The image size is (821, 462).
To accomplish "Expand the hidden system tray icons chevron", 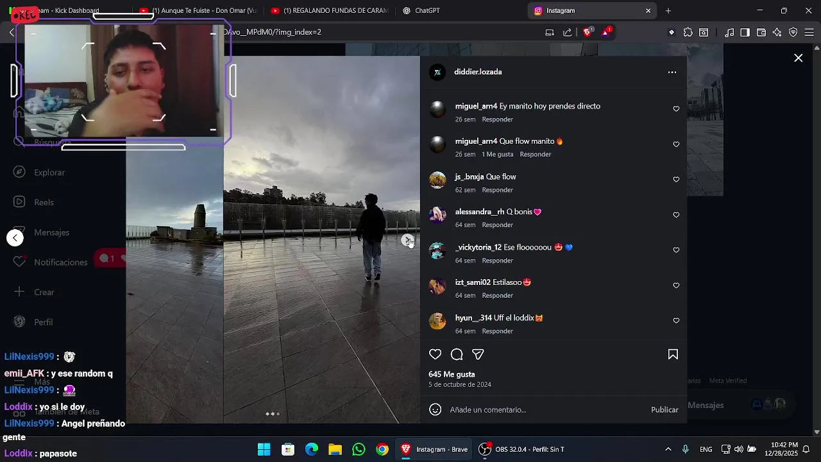I will tap(668, 449).
